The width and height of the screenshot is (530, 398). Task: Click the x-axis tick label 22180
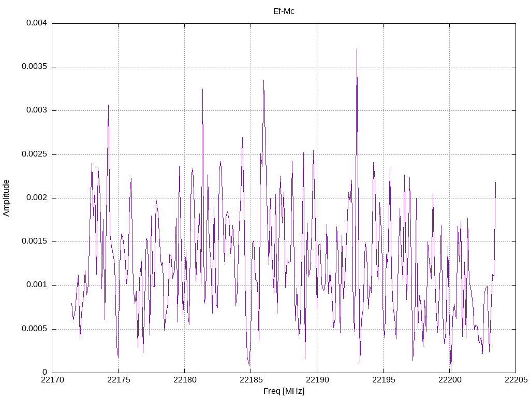pyautogui.click(x=184, y=380)
